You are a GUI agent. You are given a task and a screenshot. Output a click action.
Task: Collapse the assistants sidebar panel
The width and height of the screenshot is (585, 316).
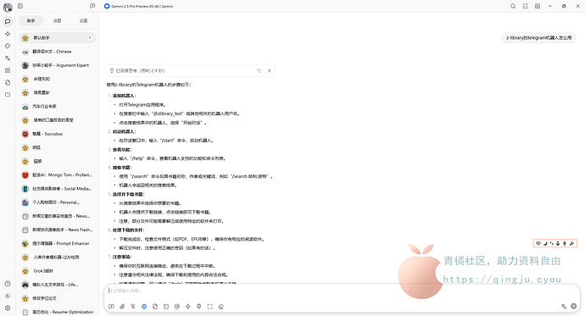(x=20, y=6)
